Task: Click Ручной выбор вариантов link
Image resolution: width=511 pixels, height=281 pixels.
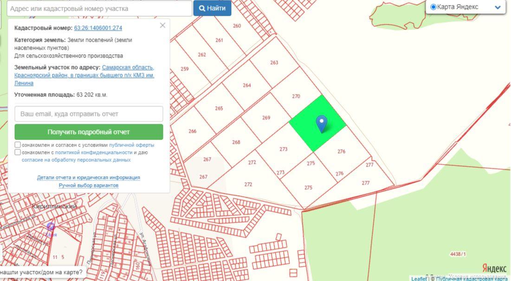Action: (x=89, y=185)
